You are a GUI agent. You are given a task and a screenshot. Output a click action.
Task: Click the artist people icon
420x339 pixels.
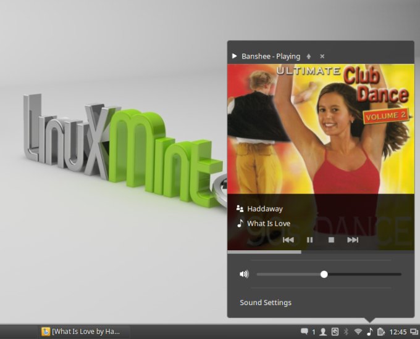pyautogui.click(x=240, y=208)
